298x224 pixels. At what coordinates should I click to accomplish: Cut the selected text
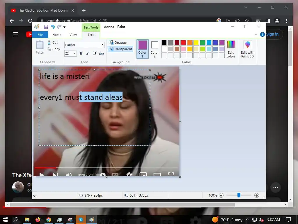coord(53,43)
